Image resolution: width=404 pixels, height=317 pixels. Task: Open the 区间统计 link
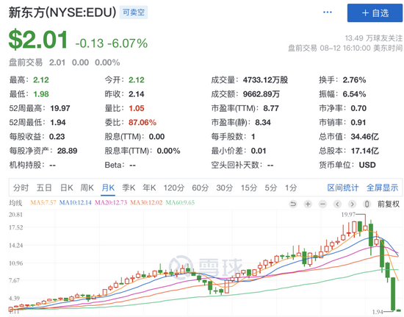(343, 188)
